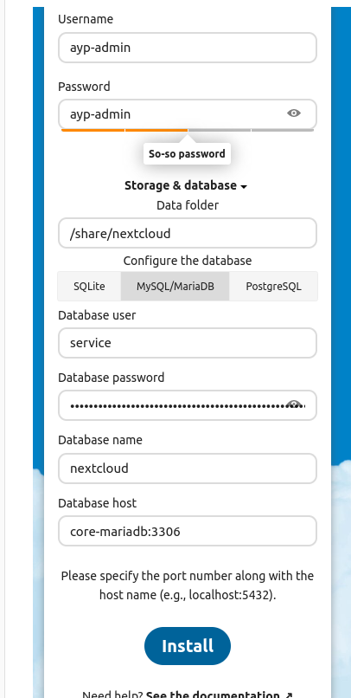Click the Username input field
The height and width of the screenshot is (698, 351).
pos(187,48)
